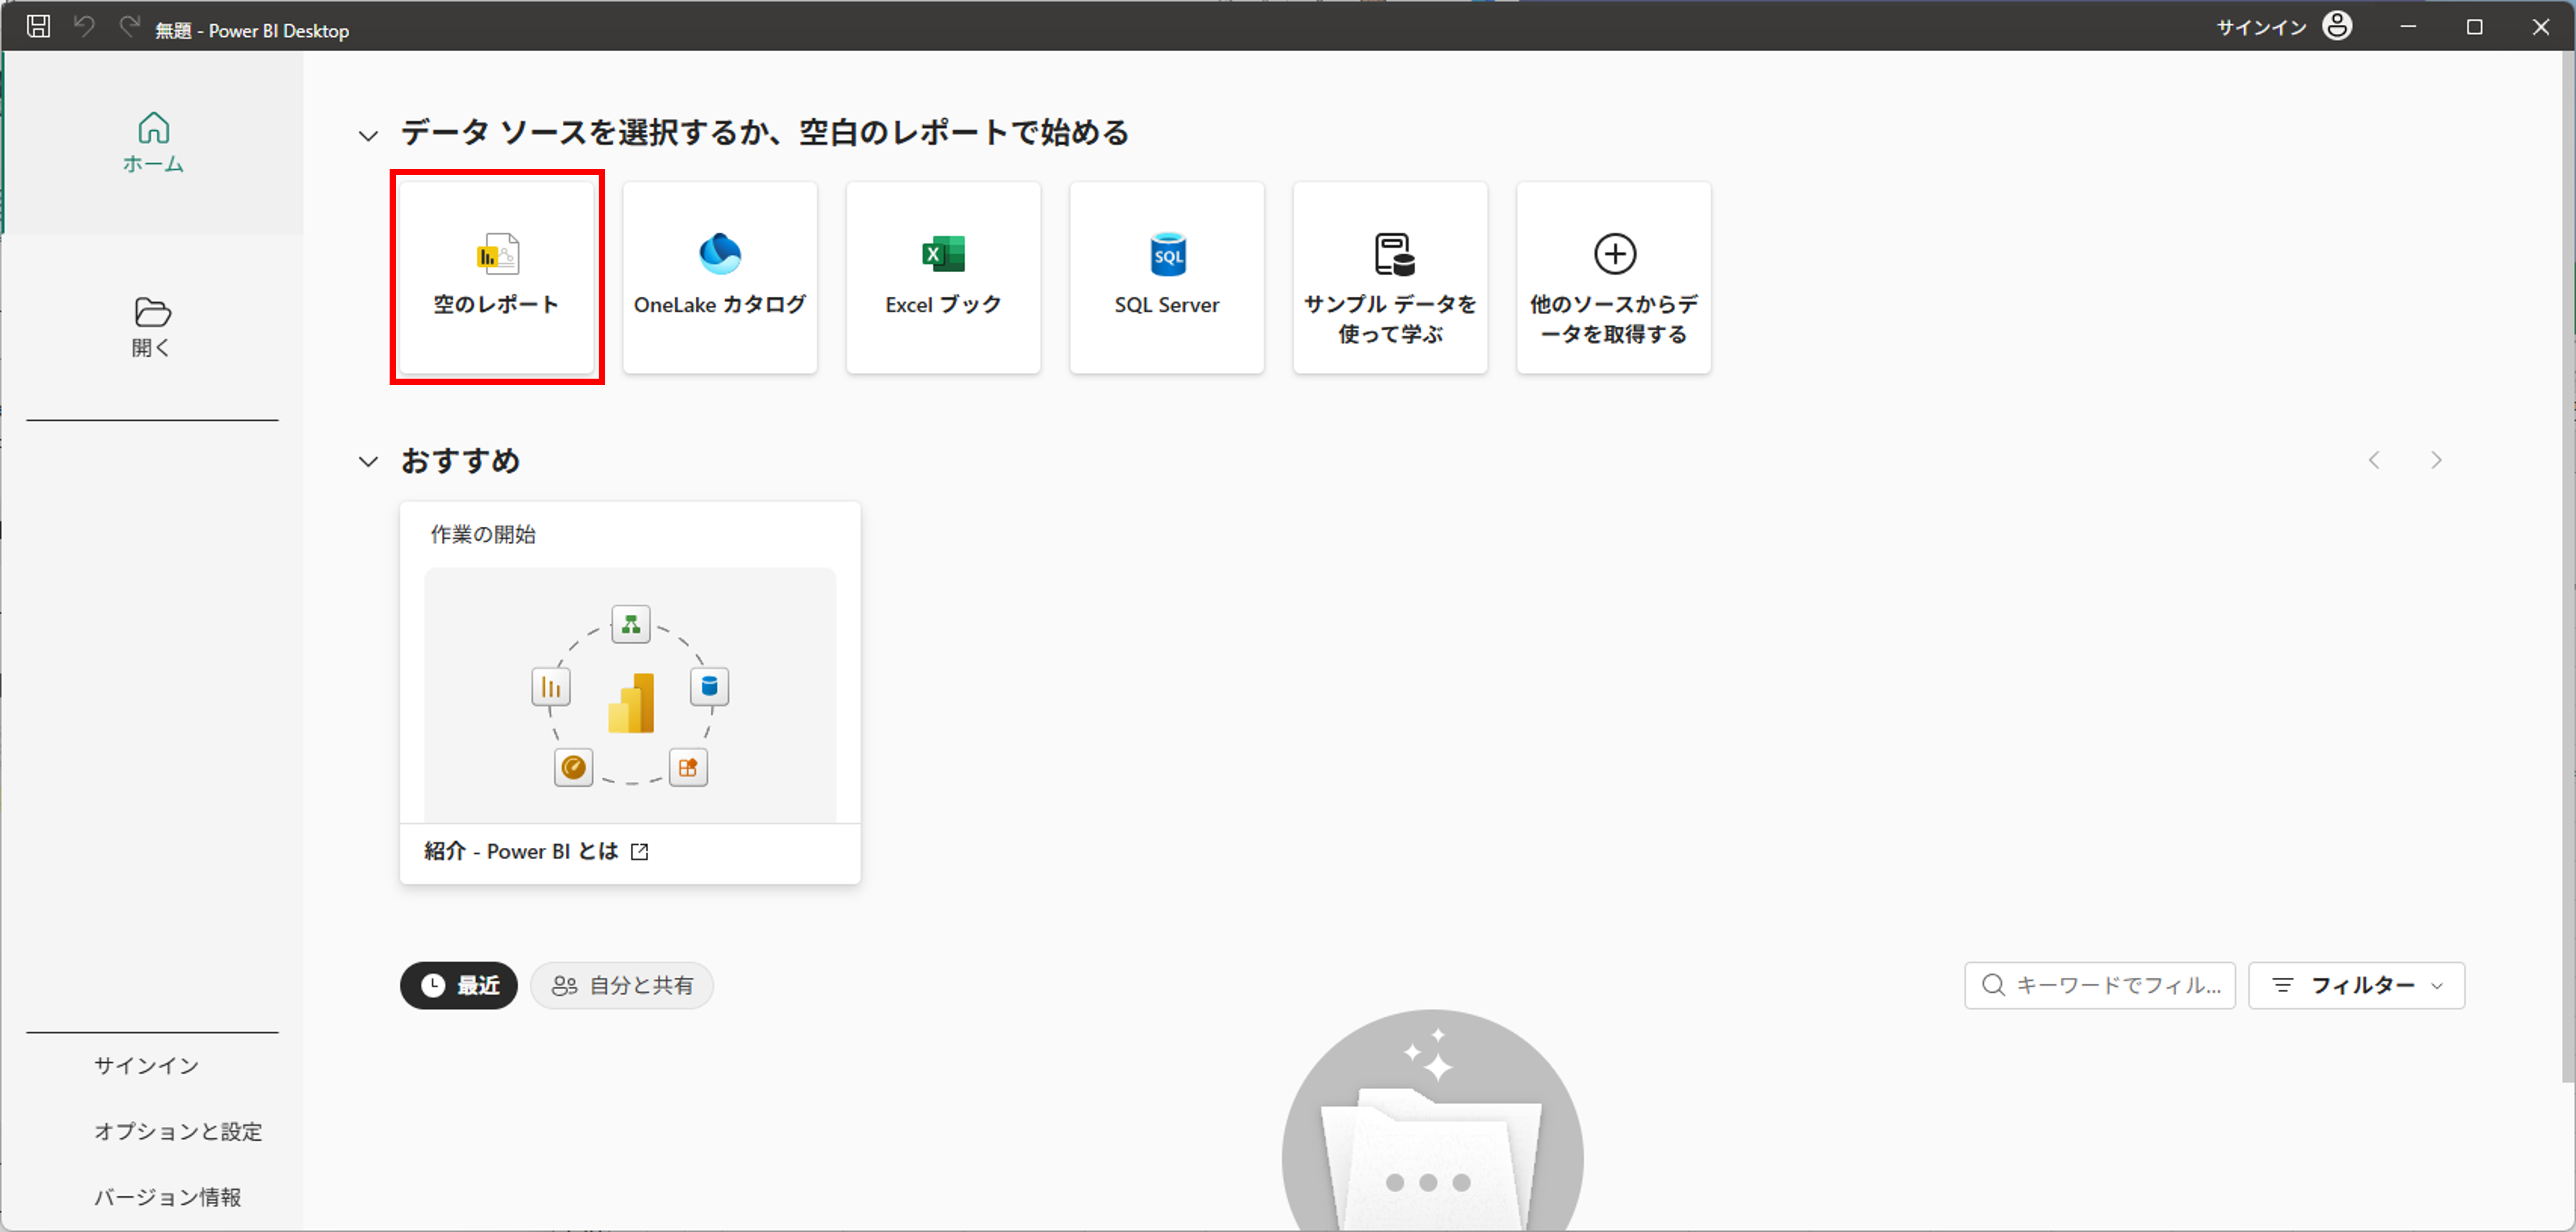The height and width of the screenshot is (1232, 2576).
Task: Switch to the 最近 tab
Action: pos(459,985)
